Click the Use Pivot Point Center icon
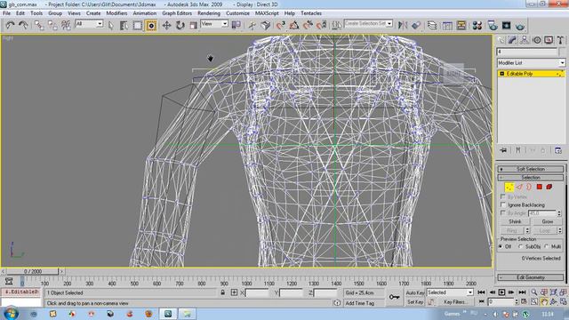 tap(236, 25)
